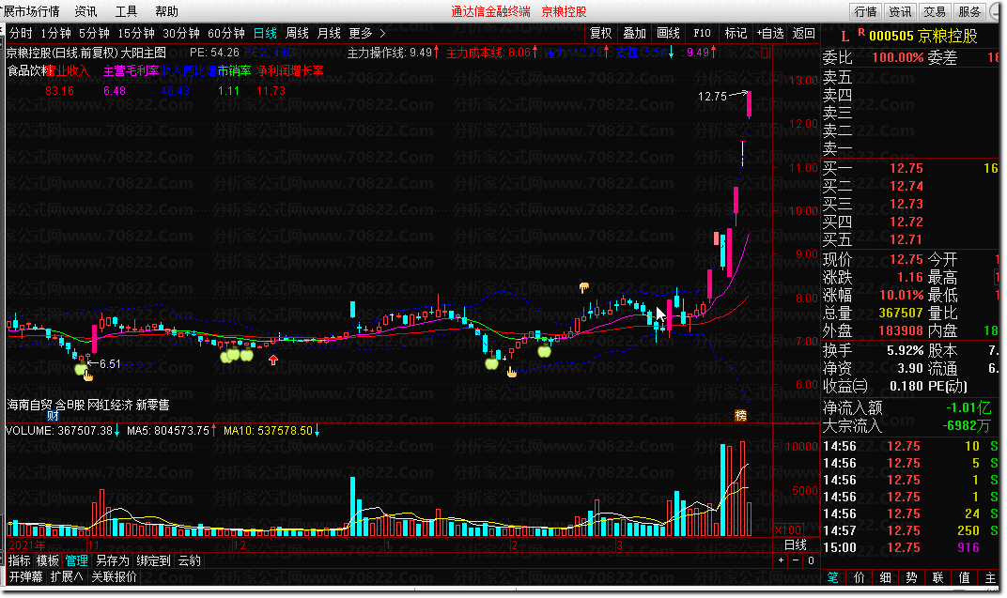Reset chart zoom with the 0 button
1007x598 pixels.
pos(811,560)
